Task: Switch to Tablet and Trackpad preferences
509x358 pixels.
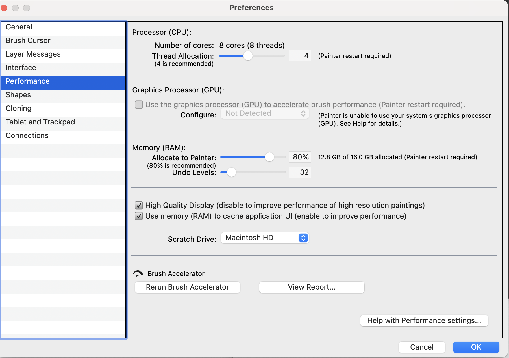Action: (x=40, y=122)
